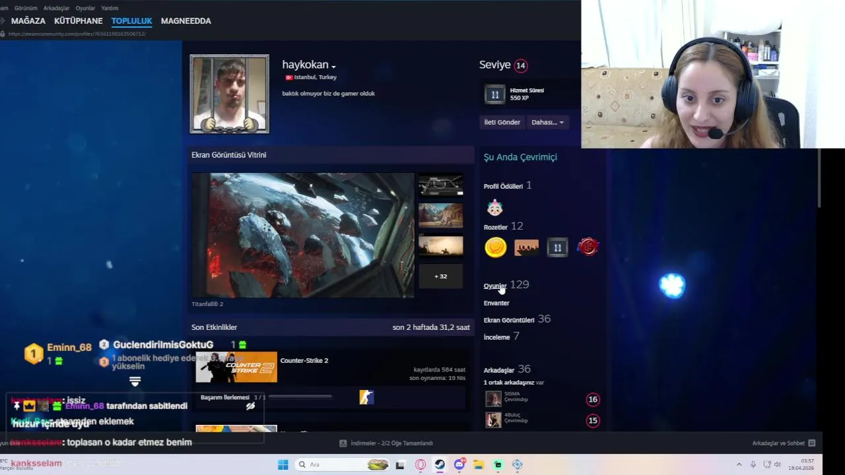Image resolution: width=845 pixels, height=475 pixels.
Task: Click the red community badge
Action: coord(588,247)
